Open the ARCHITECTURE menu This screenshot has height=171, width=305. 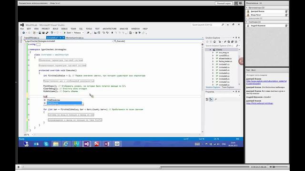[x=110, y=28]
